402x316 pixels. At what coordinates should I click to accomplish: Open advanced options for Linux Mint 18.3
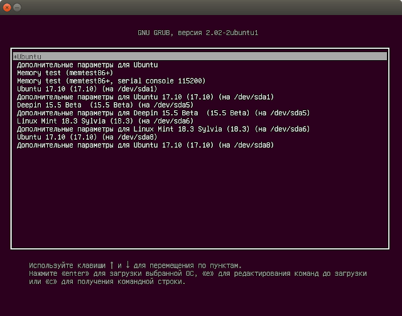163,129
